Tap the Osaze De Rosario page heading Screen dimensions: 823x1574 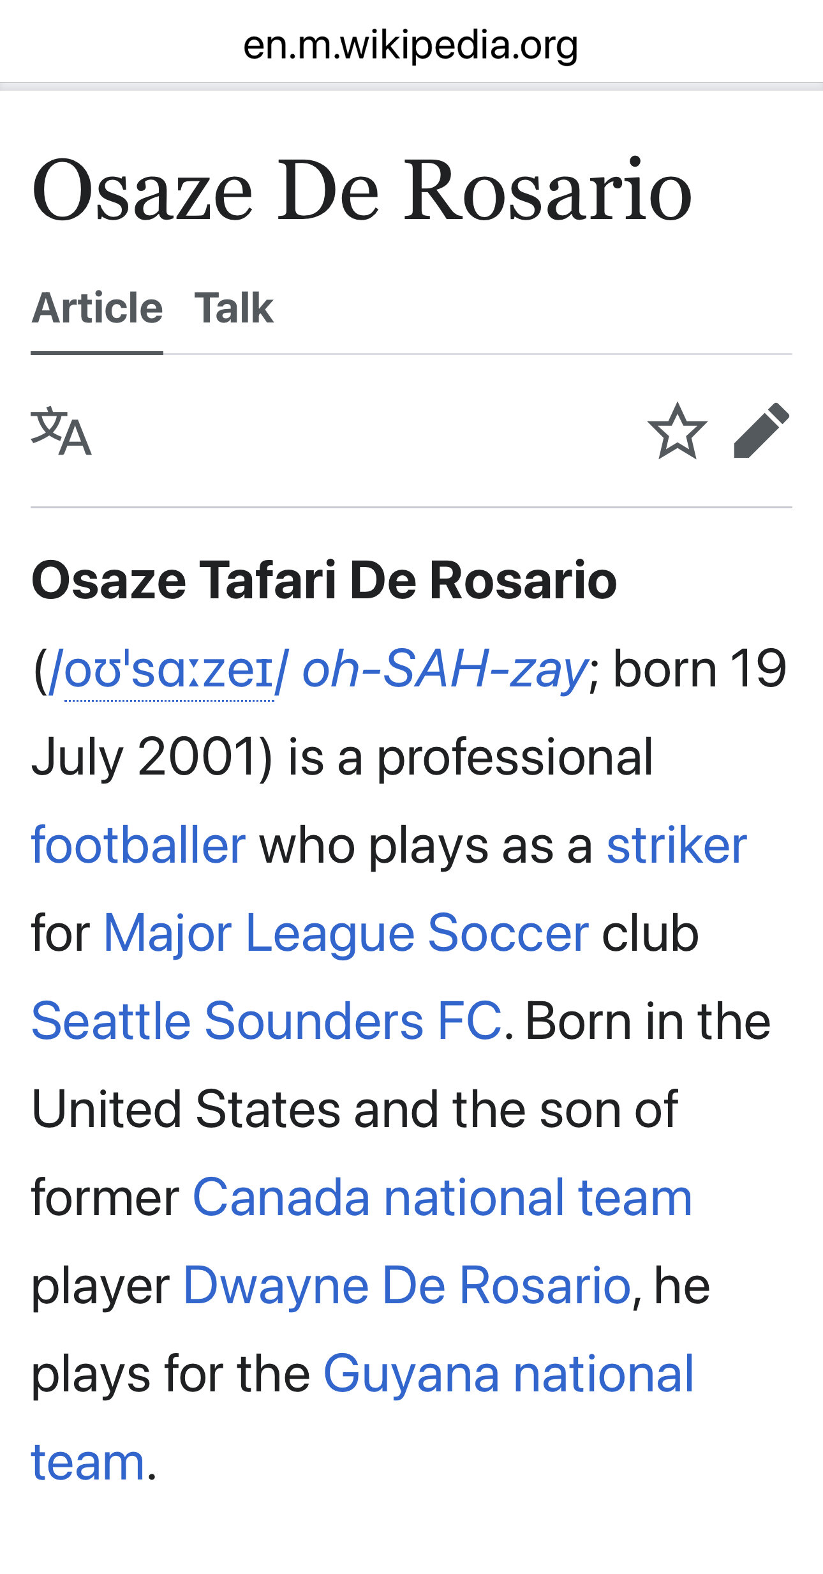tap(362, 190)
